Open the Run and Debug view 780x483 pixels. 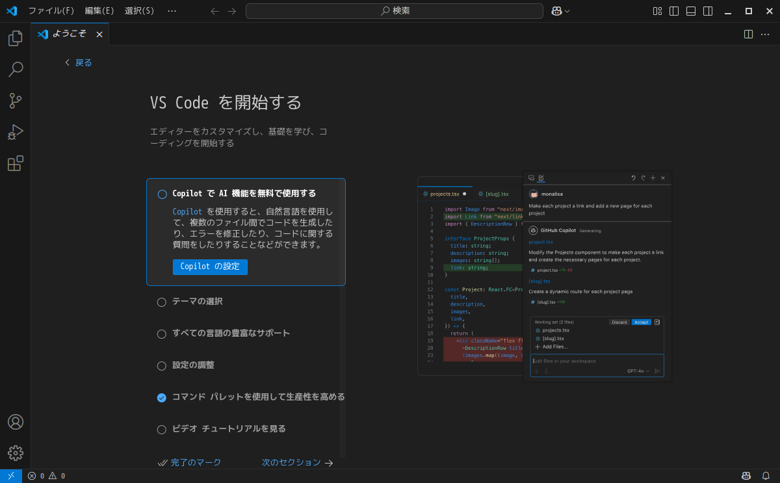pyautogui.click(x=15, y=132)
